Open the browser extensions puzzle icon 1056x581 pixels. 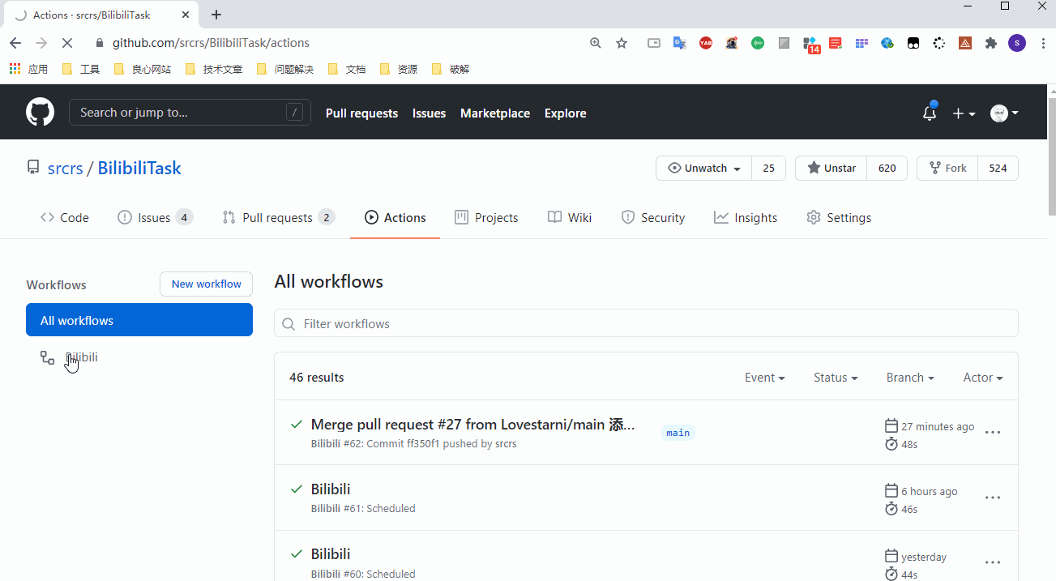click(x=990, y=43)
